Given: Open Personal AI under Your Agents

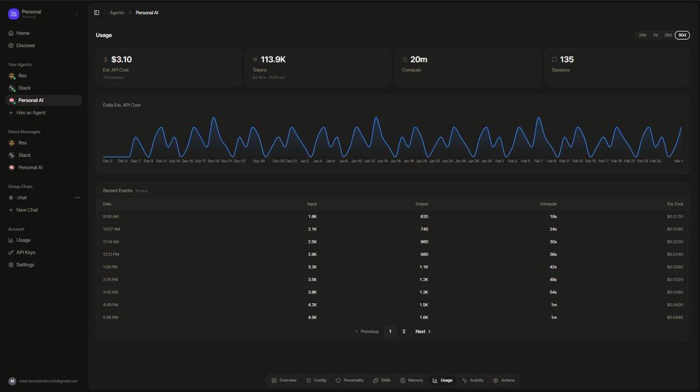Looking at the screenshot, I should point(44,100).
